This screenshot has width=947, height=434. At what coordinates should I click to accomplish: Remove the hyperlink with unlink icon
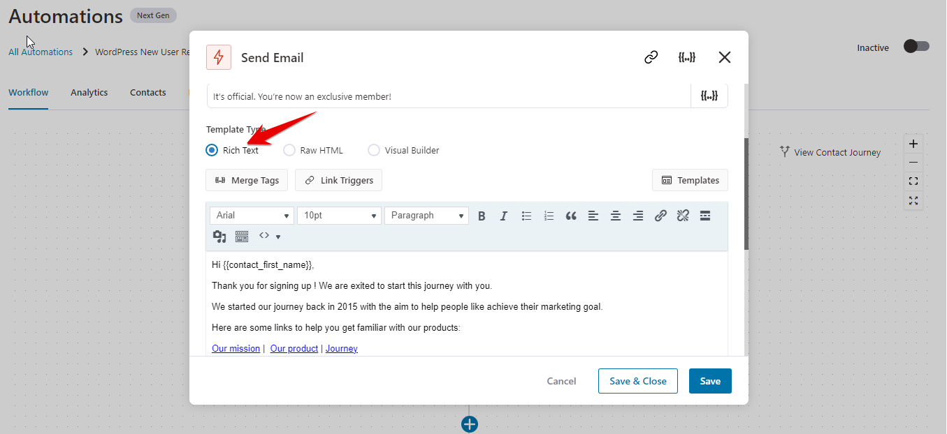coord(683,216)
